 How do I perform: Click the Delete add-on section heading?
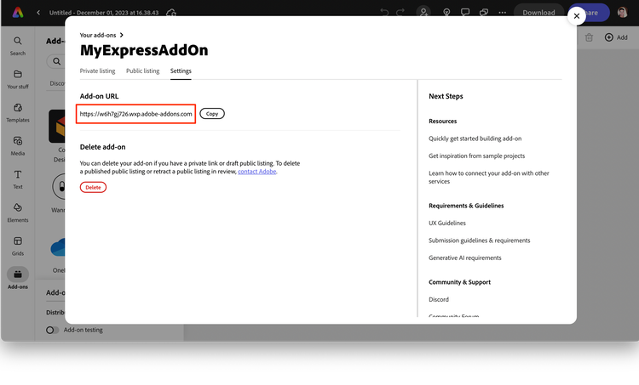click(x=103, y=147)
